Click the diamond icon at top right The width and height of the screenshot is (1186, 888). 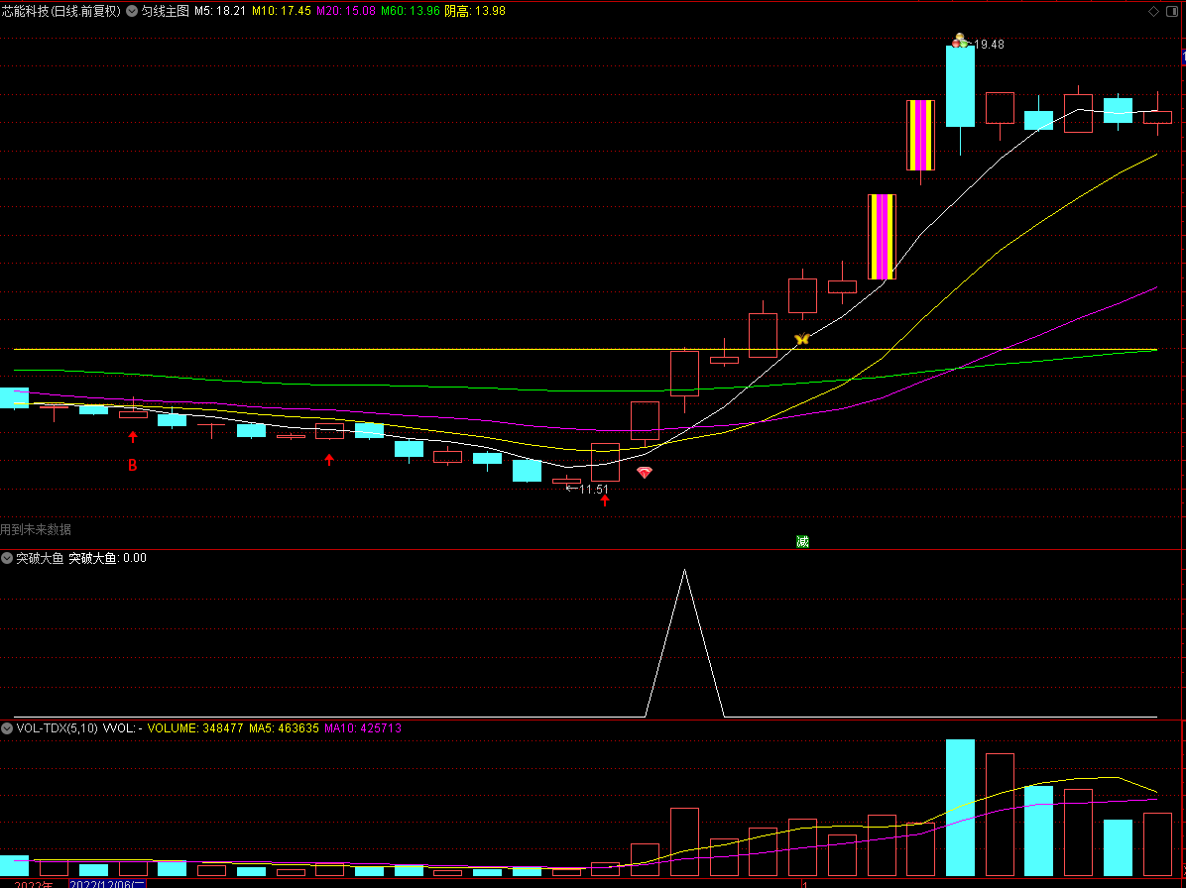[x=1153, y=11]
